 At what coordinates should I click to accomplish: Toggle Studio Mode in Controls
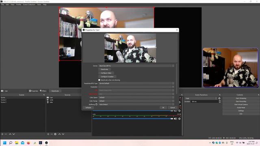pyautogui.click(x=241, y=107)
